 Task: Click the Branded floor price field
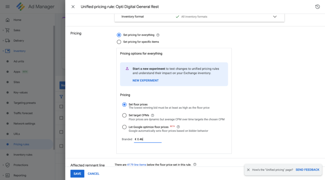point(148,139)
